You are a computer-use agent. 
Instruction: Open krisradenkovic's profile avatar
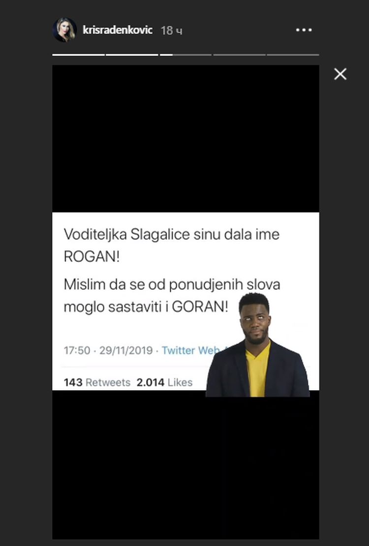pos(65,30)
